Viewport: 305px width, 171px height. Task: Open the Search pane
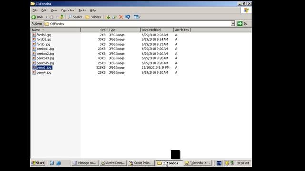tap(75, 17)
